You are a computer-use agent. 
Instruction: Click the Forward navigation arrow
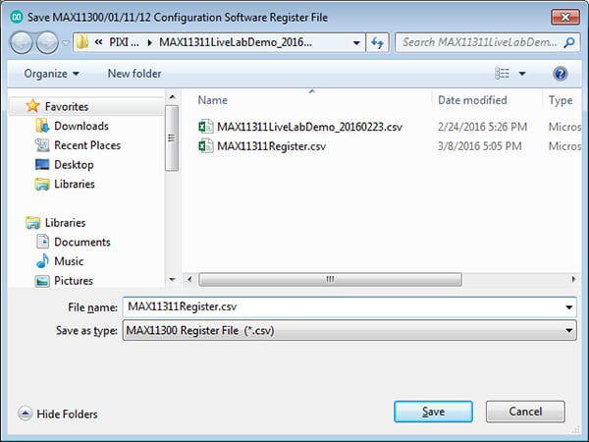tap(47, 43)
